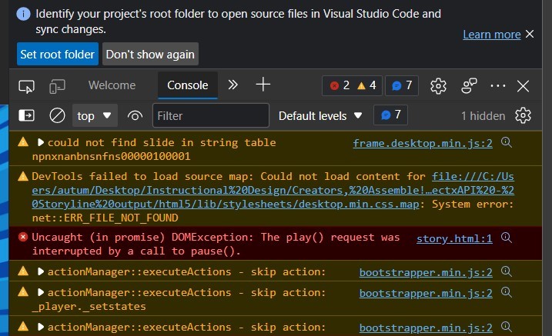Toggle device emulation icon

pyautogui.click(x=58, y=86)
